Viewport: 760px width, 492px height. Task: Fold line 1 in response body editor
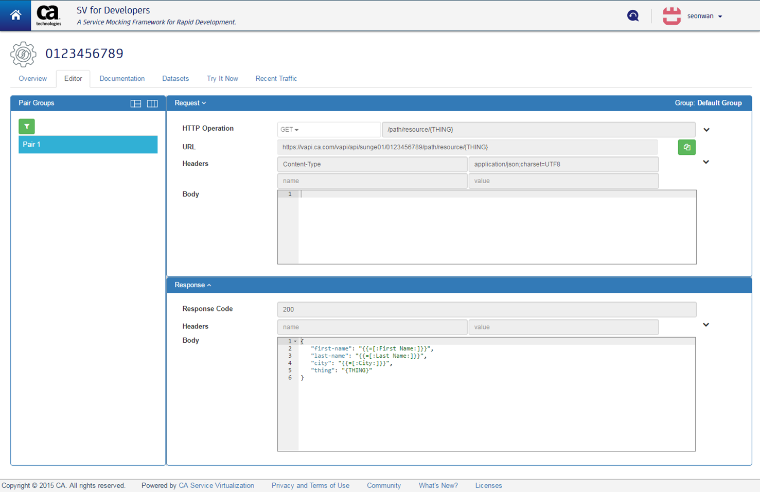click(295, 341)
